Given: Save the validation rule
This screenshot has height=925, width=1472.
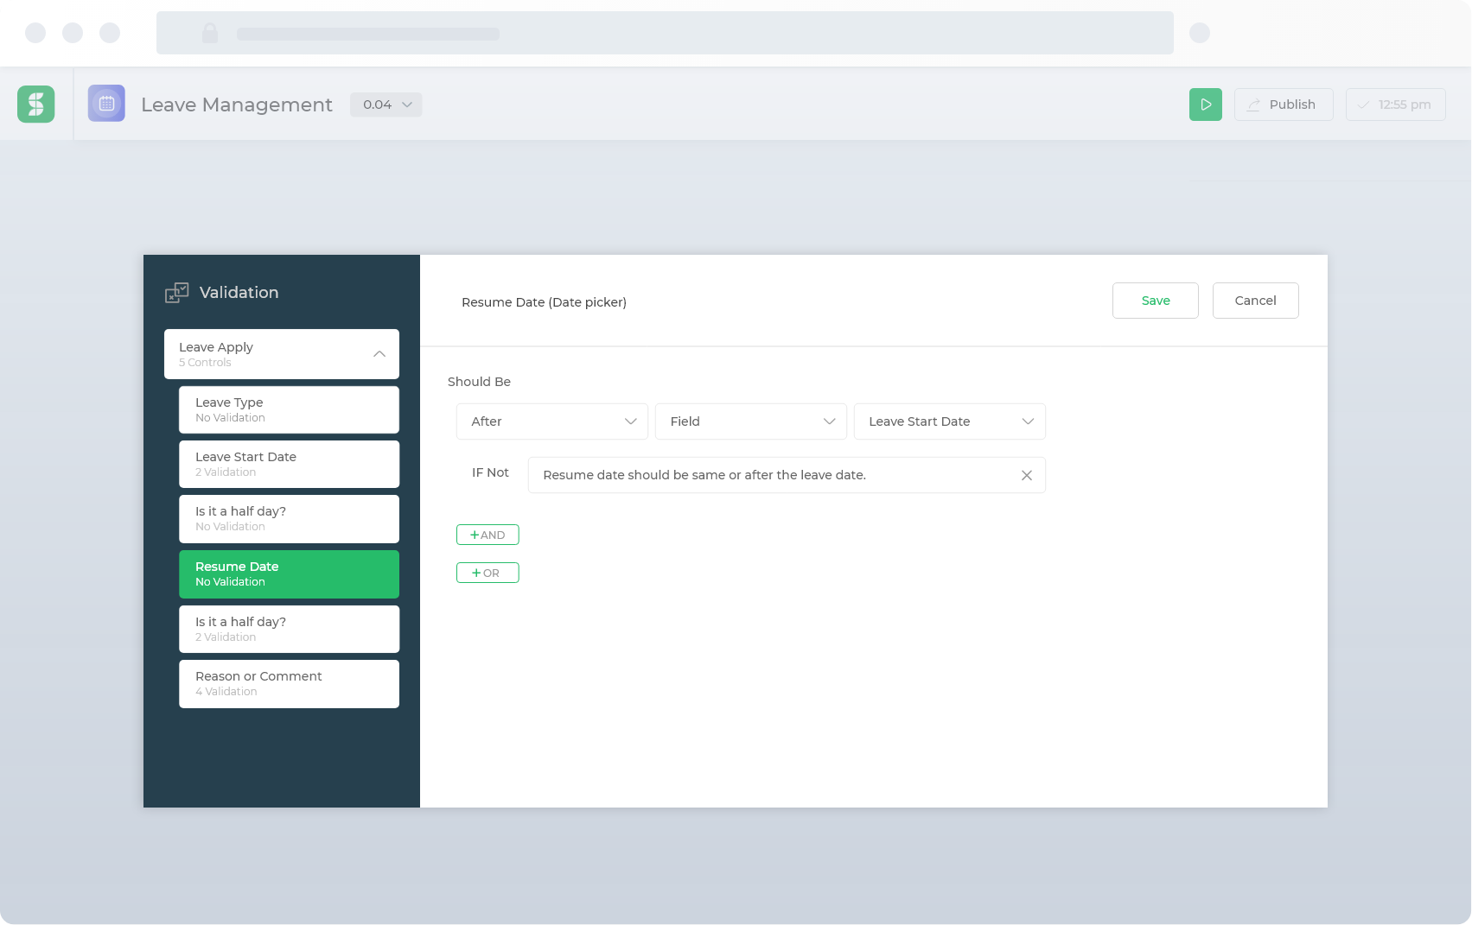Looking at the screenshot, I should 1156,301.
